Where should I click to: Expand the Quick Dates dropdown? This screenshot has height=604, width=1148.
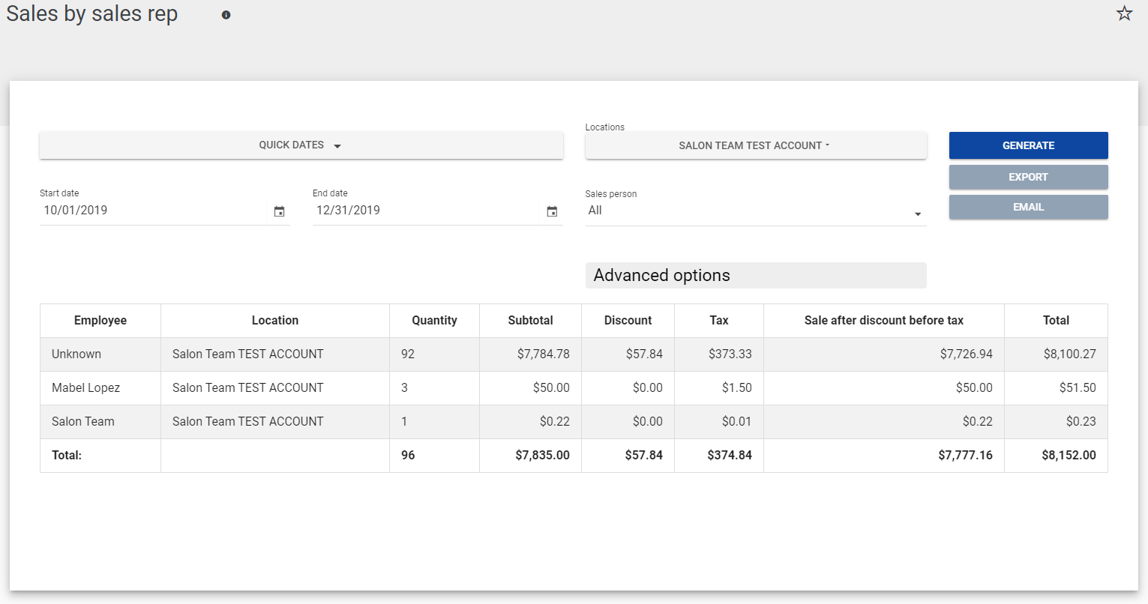point(301,145)
